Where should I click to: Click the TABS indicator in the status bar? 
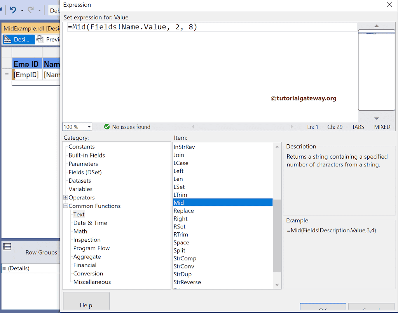pyautogui.click(x=358, y=127)
